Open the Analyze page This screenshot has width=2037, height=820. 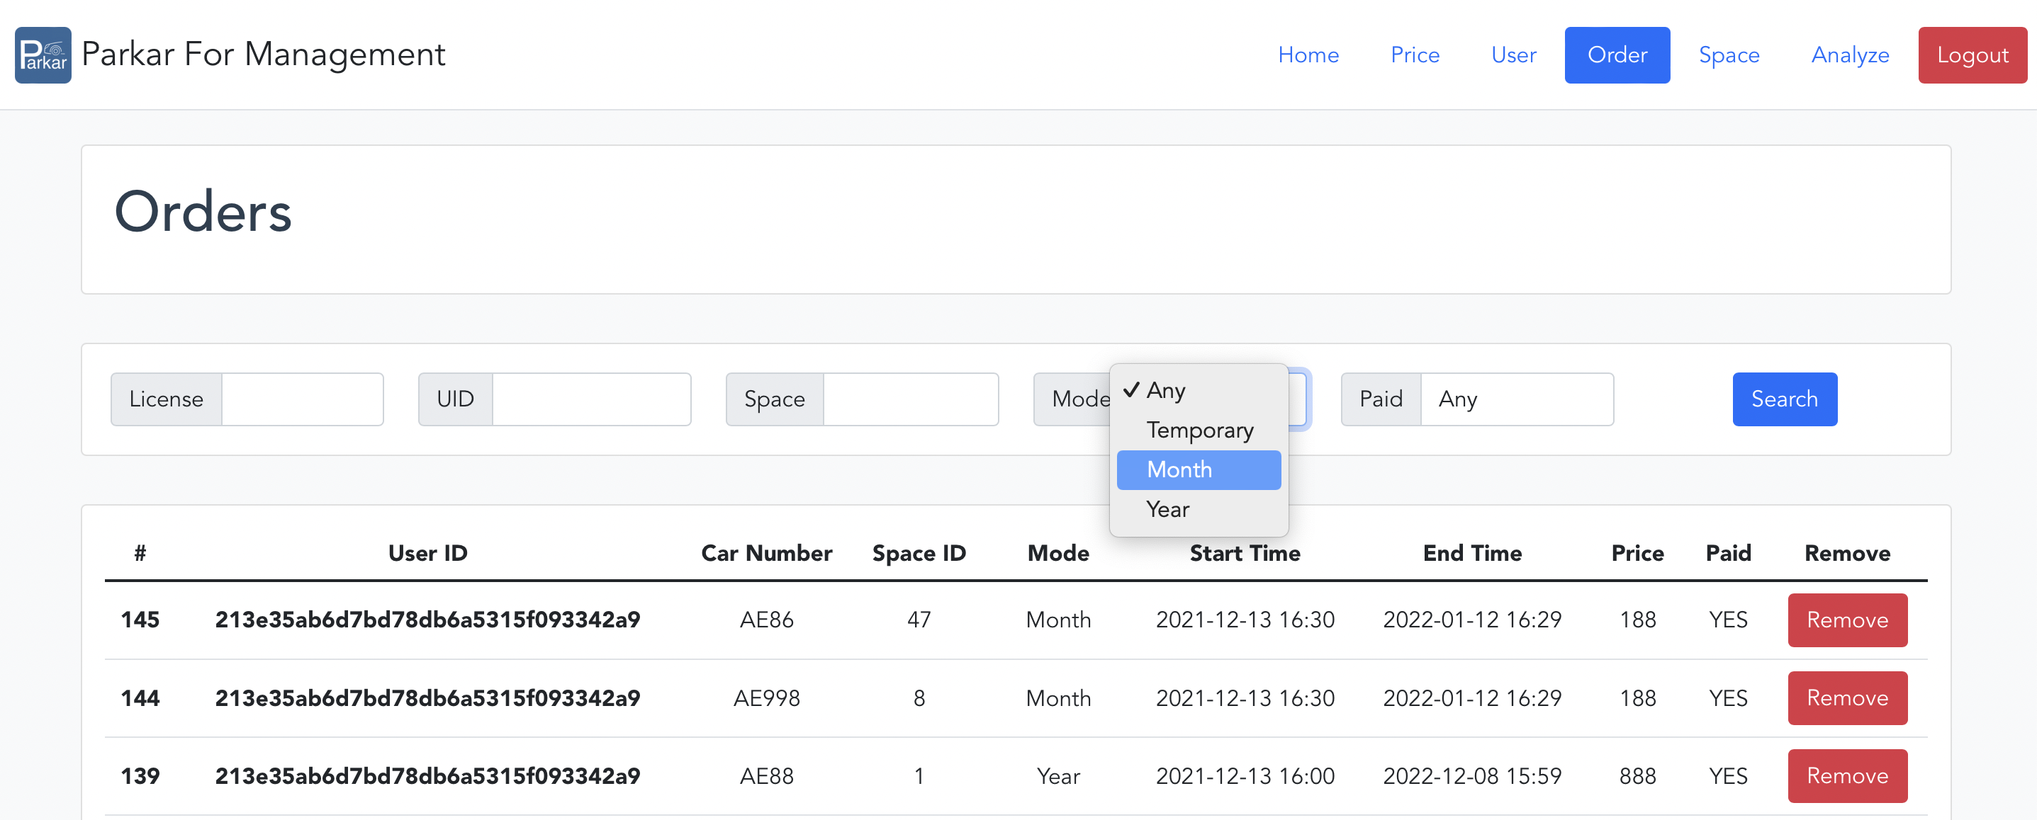(1848, 55)
